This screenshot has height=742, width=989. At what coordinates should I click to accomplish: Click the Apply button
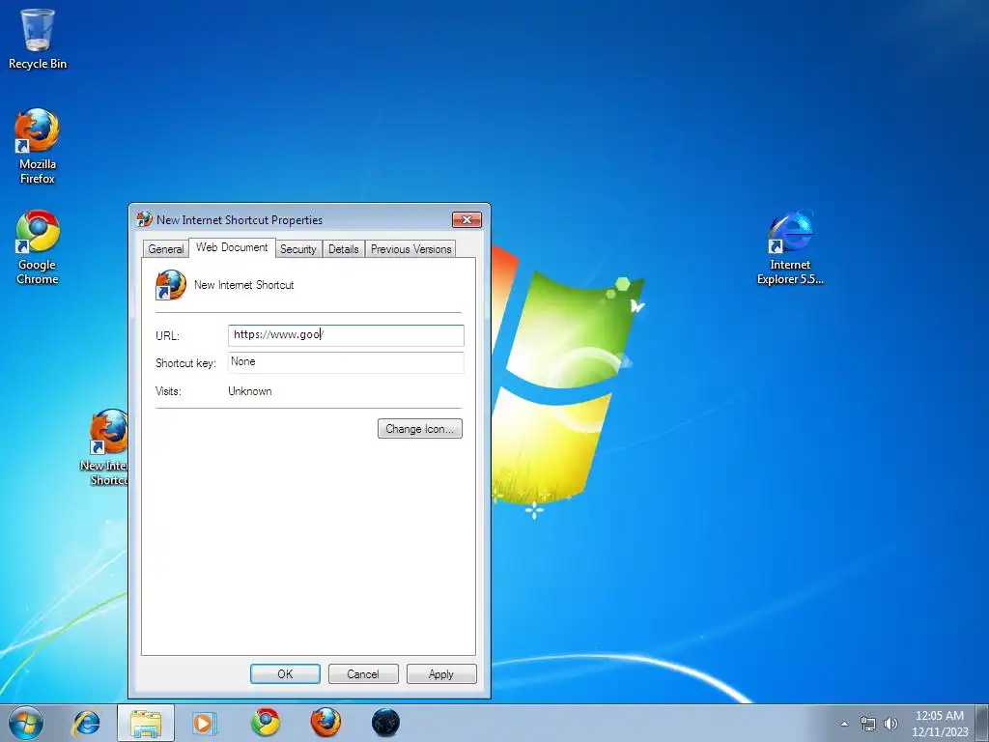(441, 673)
